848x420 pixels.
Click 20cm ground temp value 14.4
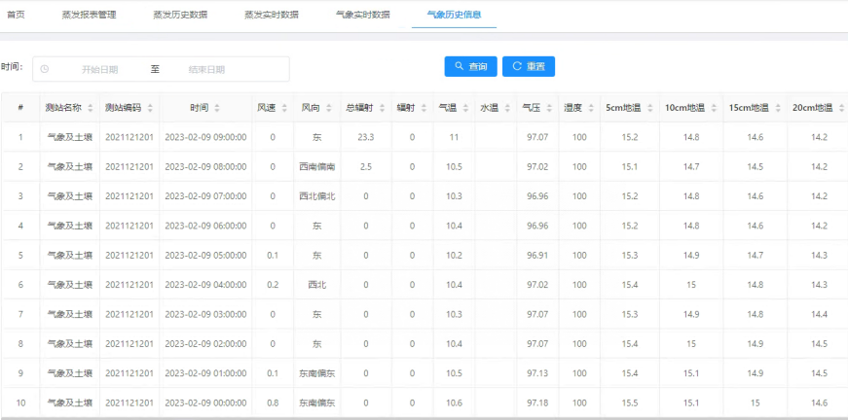[x=819, y=314]
